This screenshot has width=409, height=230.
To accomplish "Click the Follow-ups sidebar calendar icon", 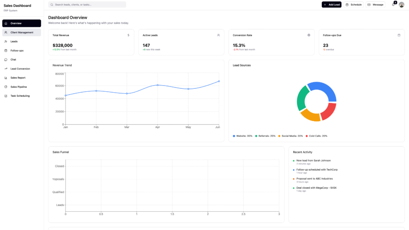I will click(6, 50).
